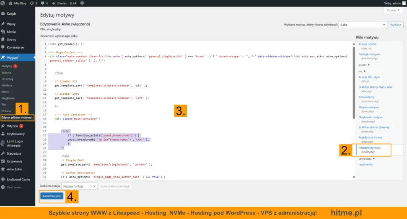Expand the assets folder in theme files
Screen dimensions: 407x219
pyautogui.click(x=364, y=65)
